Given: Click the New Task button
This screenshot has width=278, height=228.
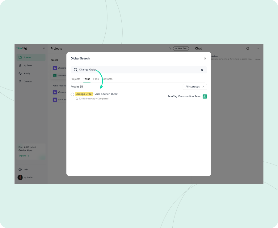Looking at the screenshot, I should (181, 48).
